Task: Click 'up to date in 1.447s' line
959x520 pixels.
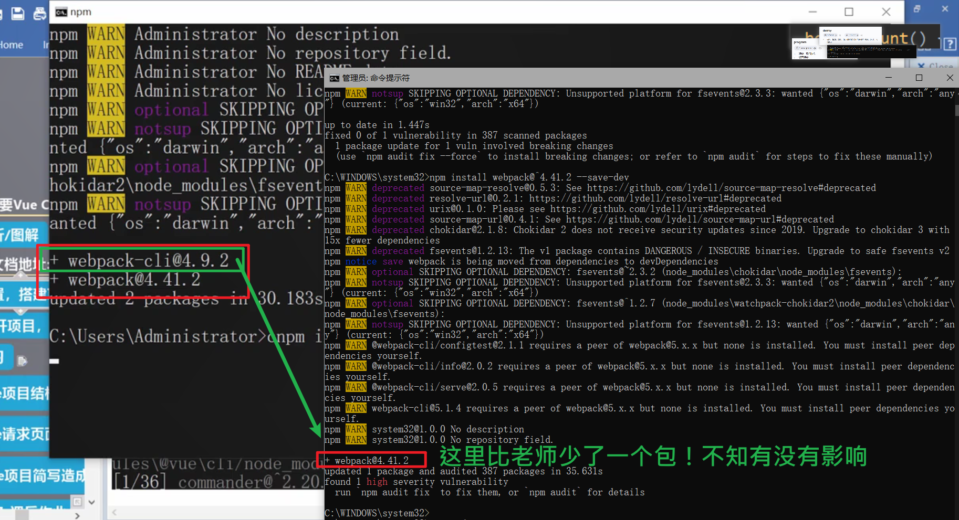Action: tap(377, 125)
